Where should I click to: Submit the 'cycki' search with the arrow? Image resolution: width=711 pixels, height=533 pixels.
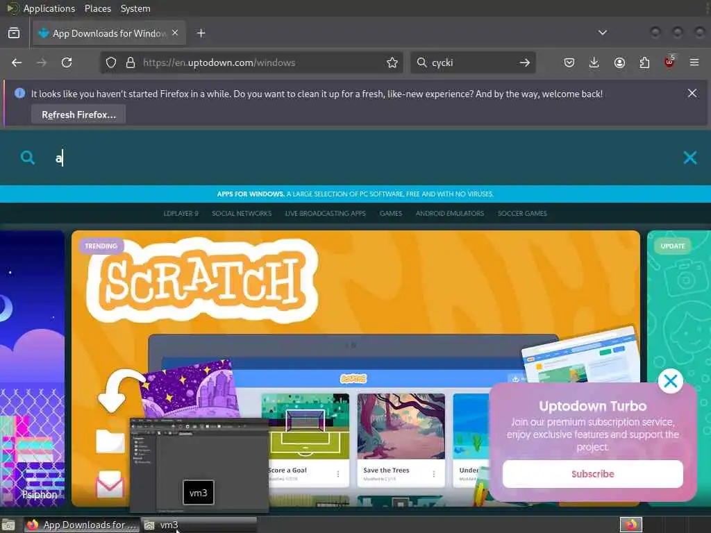coord(525,62)
